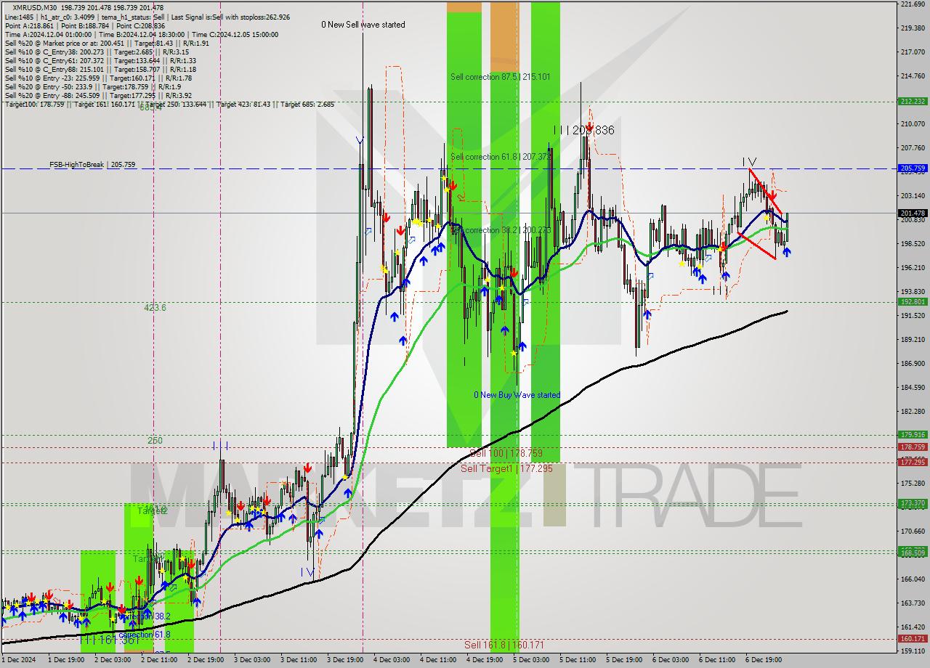Click the red 177.295 price tag

pyautogui.click(x=913, y=462)
